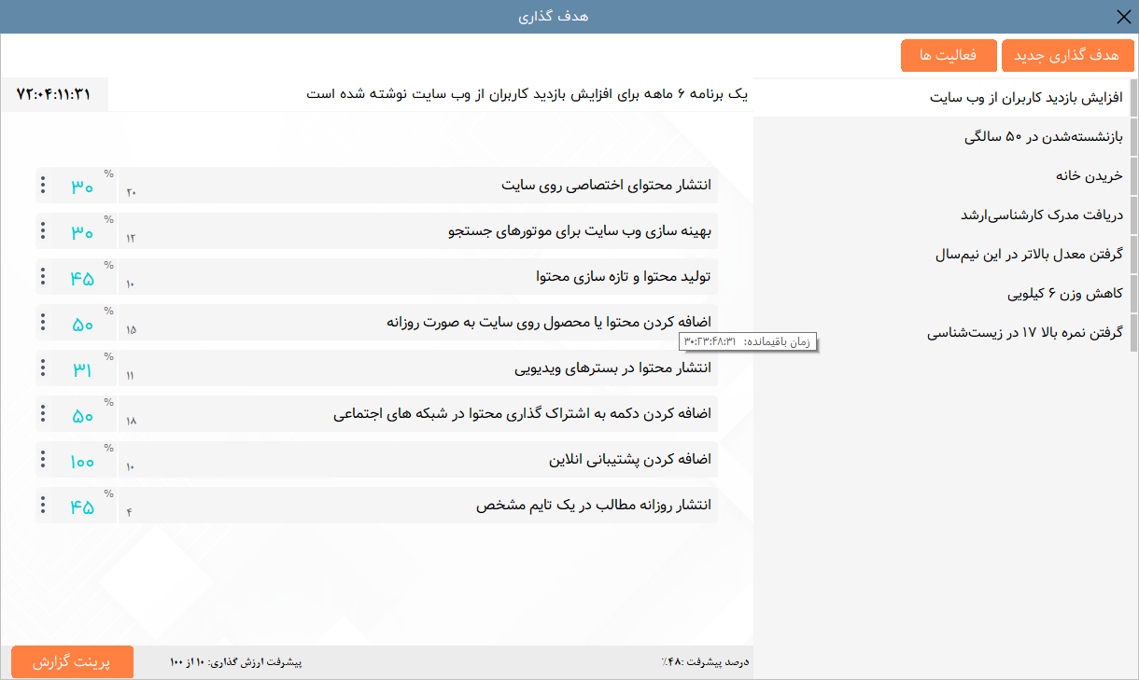Viewport: 1139px width, 680px height.
Task: Close the 'هدف گذاری' window
Action: coord(1124,17)
